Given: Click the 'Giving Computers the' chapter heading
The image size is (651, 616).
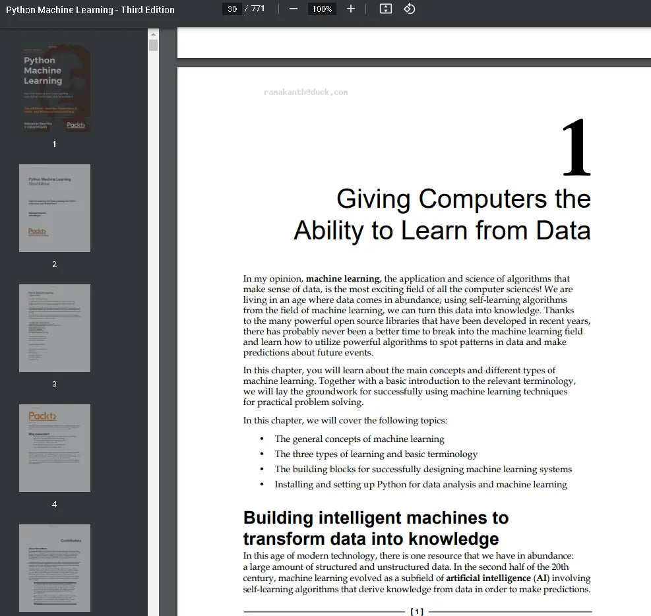Looking at the screenshot, I should click(x=463, y=199).
